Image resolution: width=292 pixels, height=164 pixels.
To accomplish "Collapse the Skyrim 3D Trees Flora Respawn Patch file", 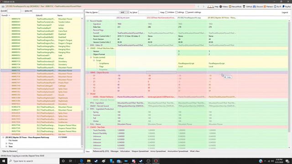I will pyautogui.click(x=3, y=138).
